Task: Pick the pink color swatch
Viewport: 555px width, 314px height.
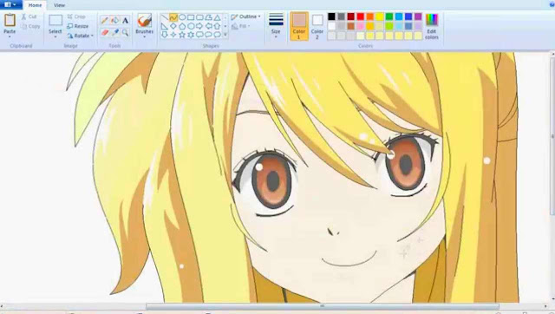Action: [361, 26]
